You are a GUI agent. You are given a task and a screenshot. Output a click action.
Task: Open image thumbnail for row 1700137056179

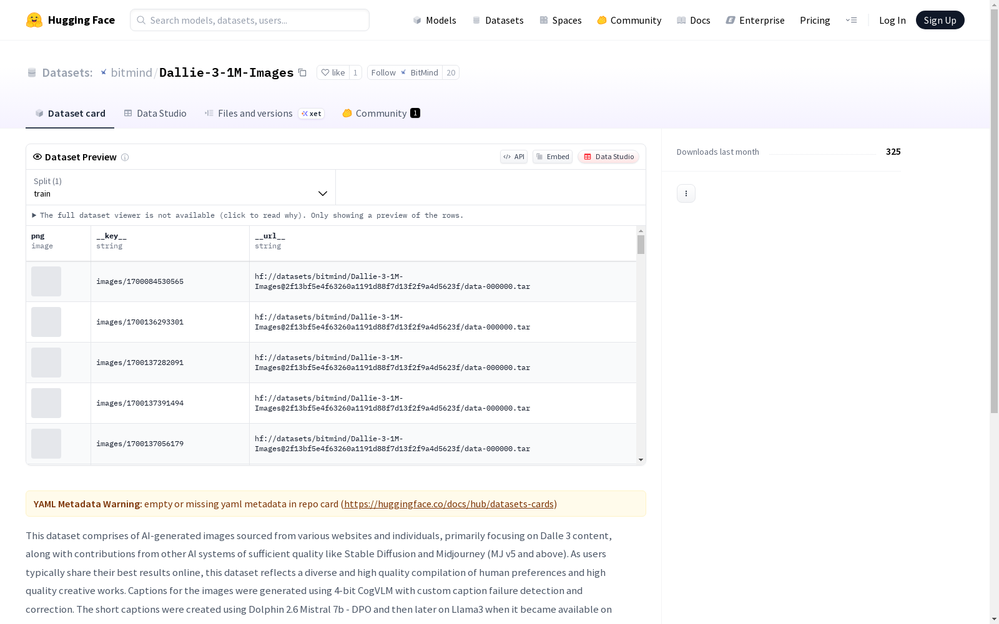tap(46, 444)
